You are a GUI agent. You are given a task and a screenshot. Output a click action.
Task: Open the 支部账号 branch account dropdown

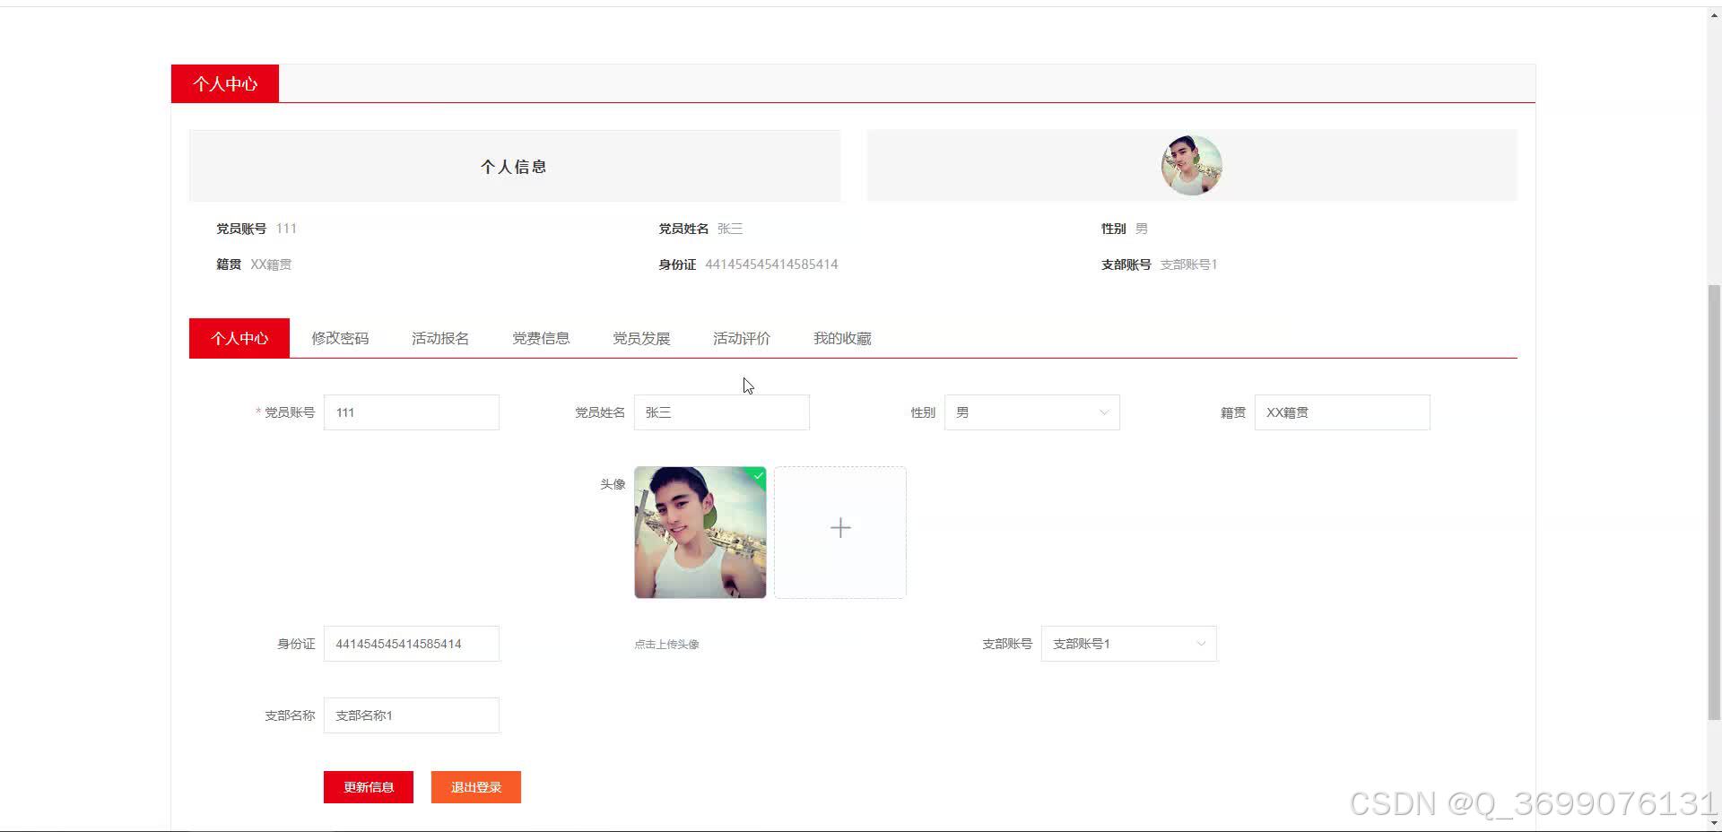(1127, 643)
